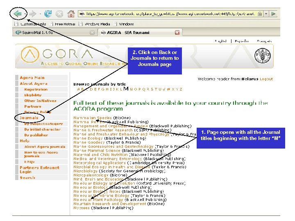The image size is (295, 221).
Task: Open the Free Hotmail bookmark
Action: tap(62, 24)
